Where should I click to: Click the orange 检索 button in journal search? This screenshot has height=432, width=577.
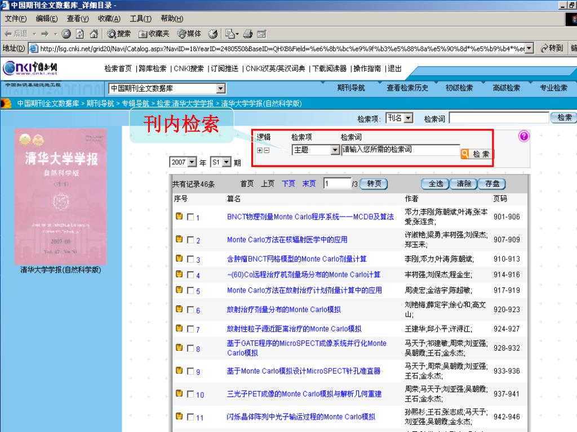(x=476, y=154)
